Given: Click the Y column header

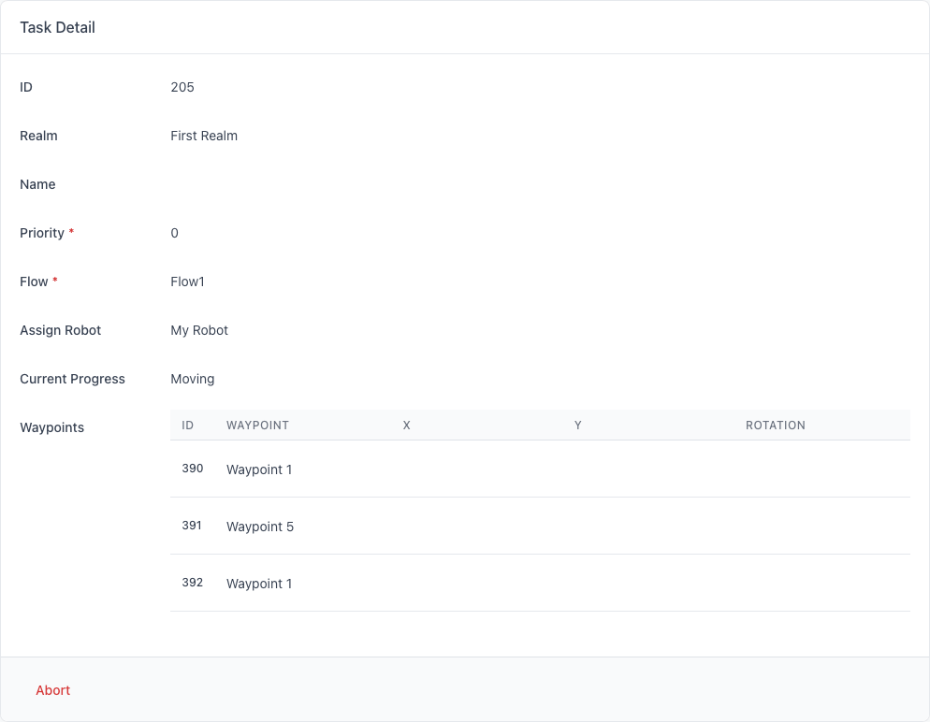Looking at the screenshot, I should (x=578, y=425).
